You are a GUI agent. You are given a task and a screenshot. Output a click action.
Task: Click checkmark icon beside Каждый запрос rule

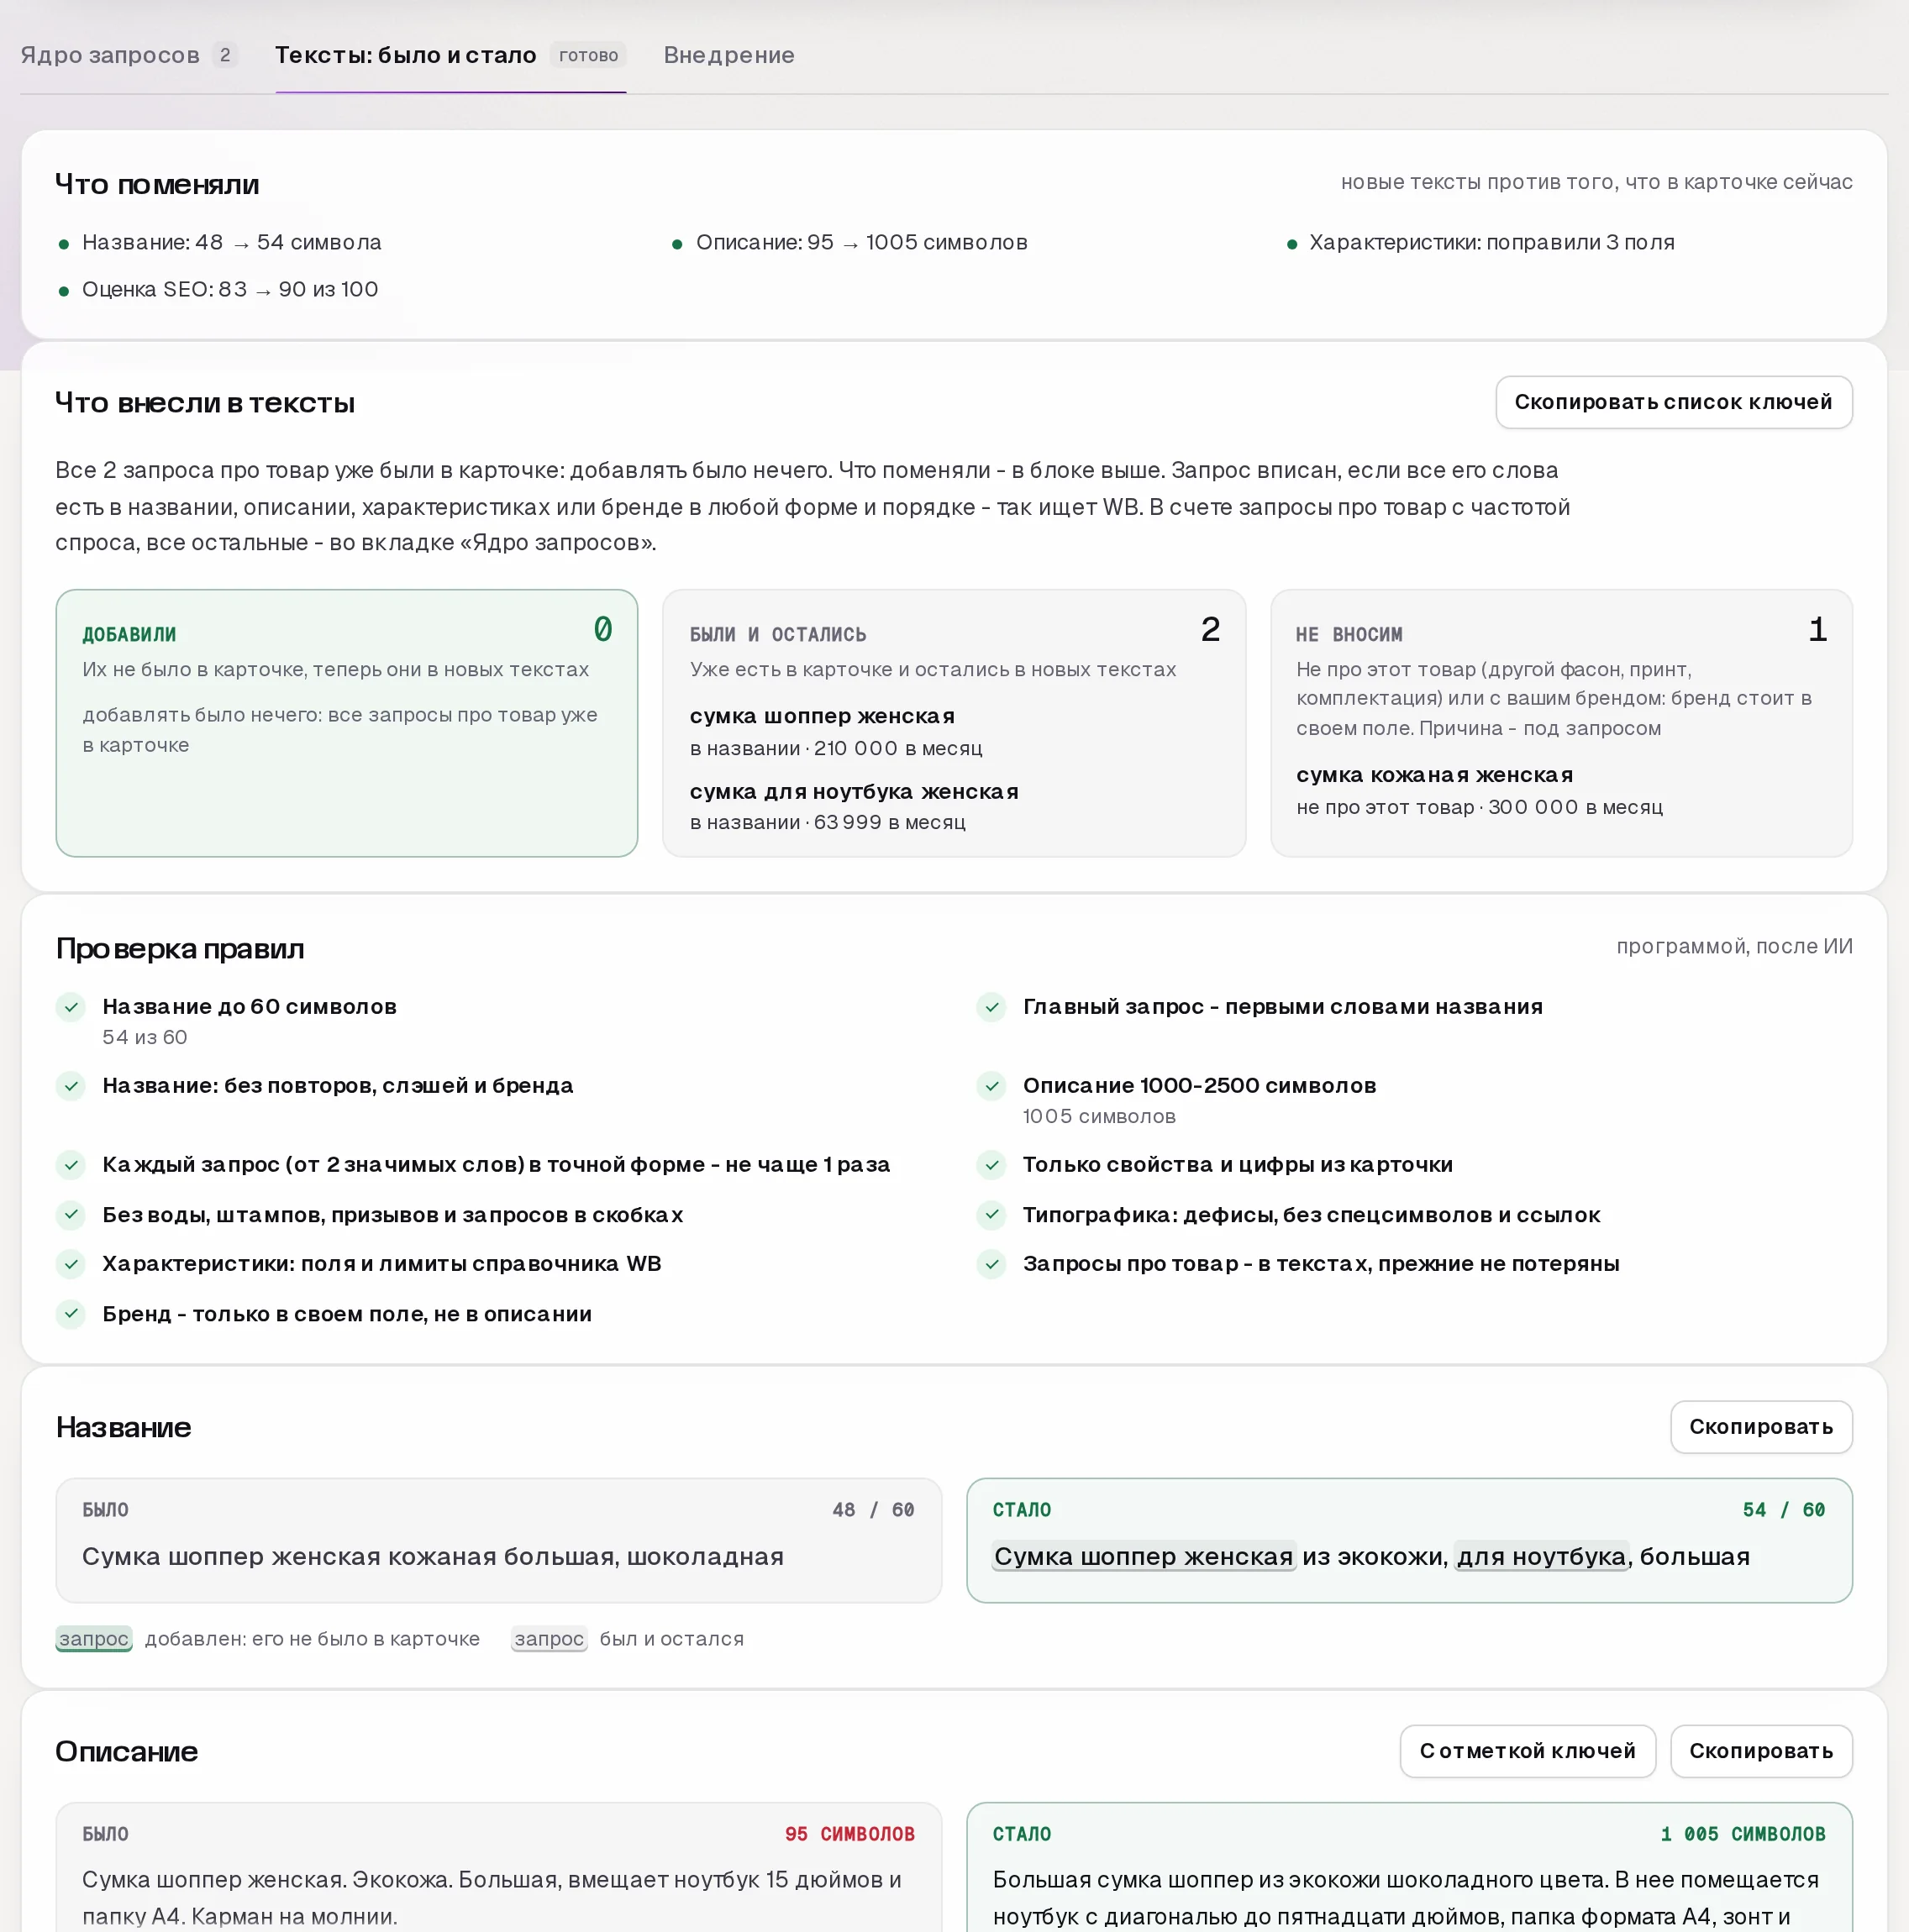tap(71, 1165)
